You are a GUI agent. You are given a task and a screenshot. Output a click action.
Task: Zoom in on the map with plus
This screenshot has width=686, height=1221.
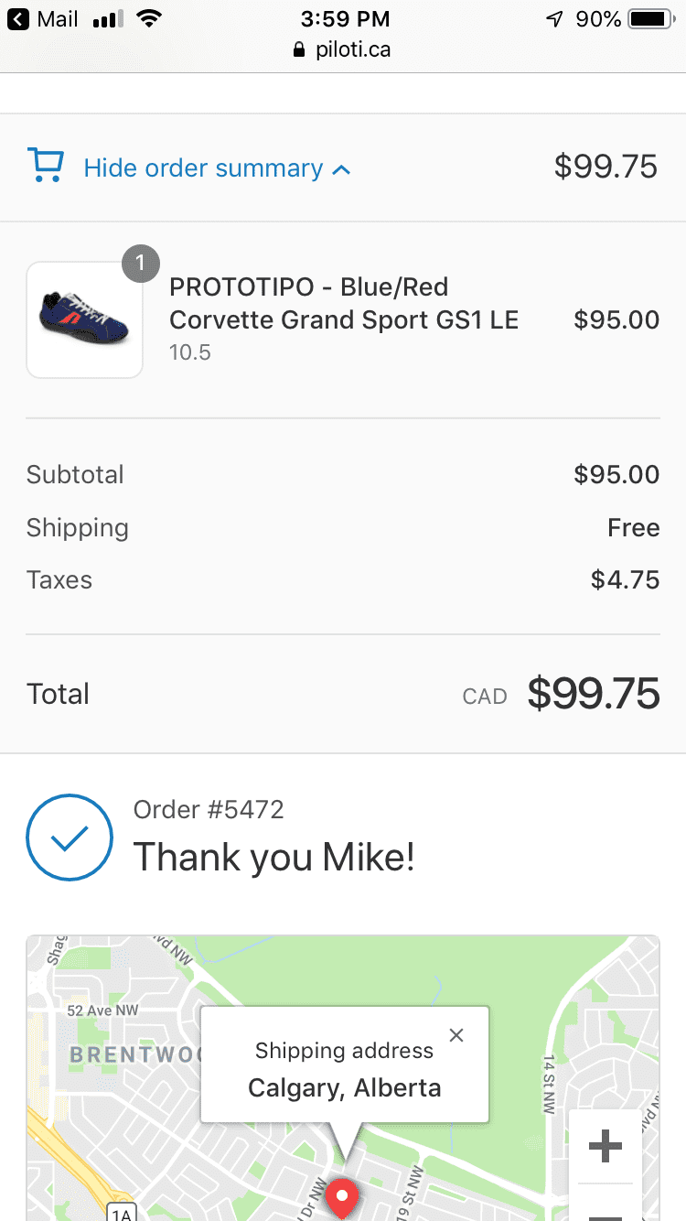coord(605,1146)
